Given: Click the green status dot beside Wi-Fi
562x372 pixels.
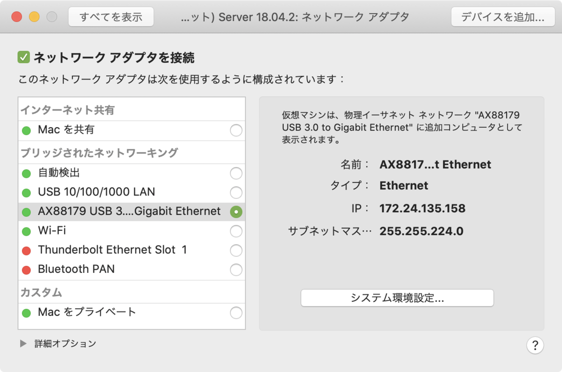Looking at the screenshot, I should pyautogui.click(x=26, y=231).
